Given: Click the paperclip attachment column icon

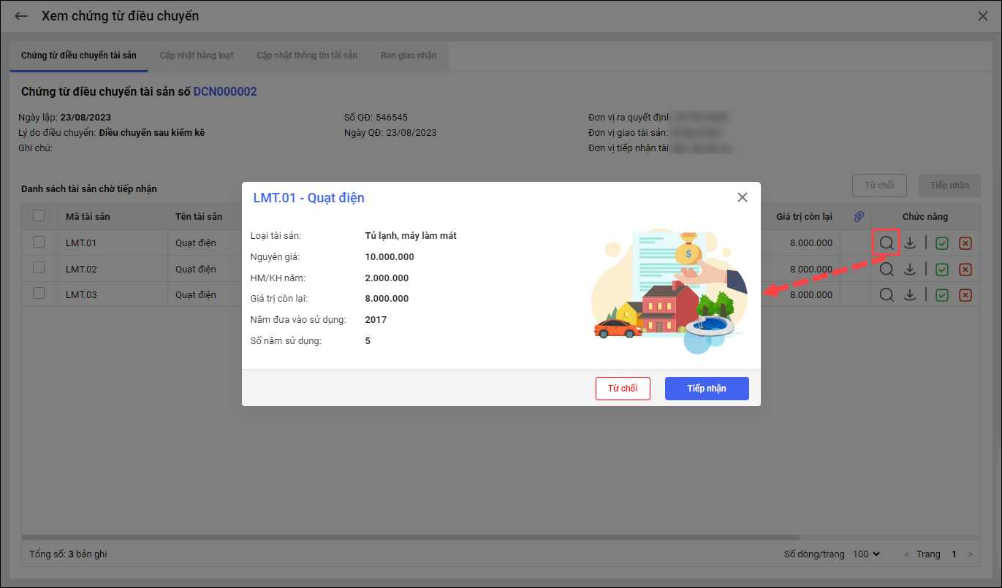Looking at the screenshot, I should [859, 217].
